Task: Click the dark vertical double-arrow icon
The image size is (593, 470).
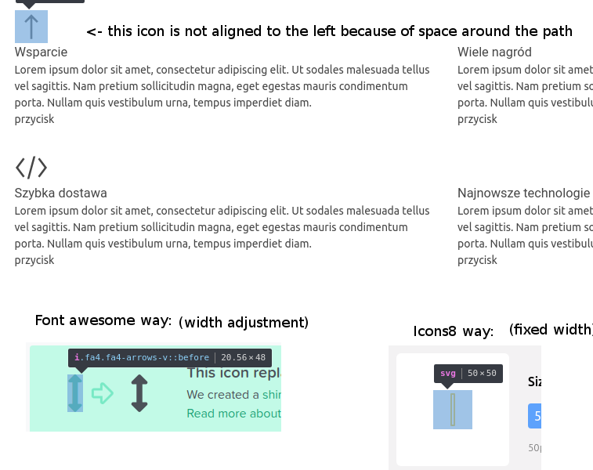Action: (139, 393)
